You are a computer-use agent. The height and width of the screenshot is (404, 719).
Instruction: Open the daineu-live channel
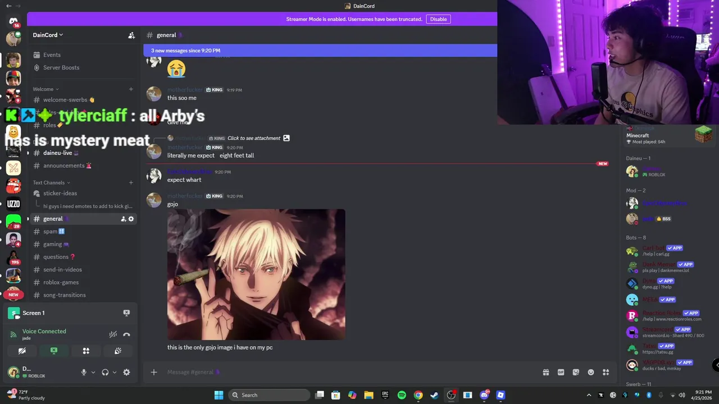click(x=83, y=153)
